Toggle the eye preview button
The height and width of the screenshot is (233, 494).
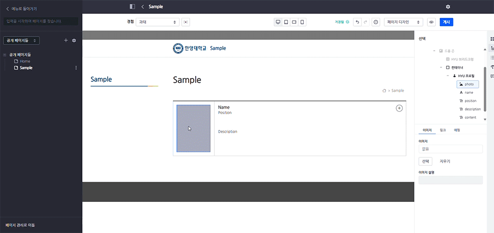click(x=431, y=22)
